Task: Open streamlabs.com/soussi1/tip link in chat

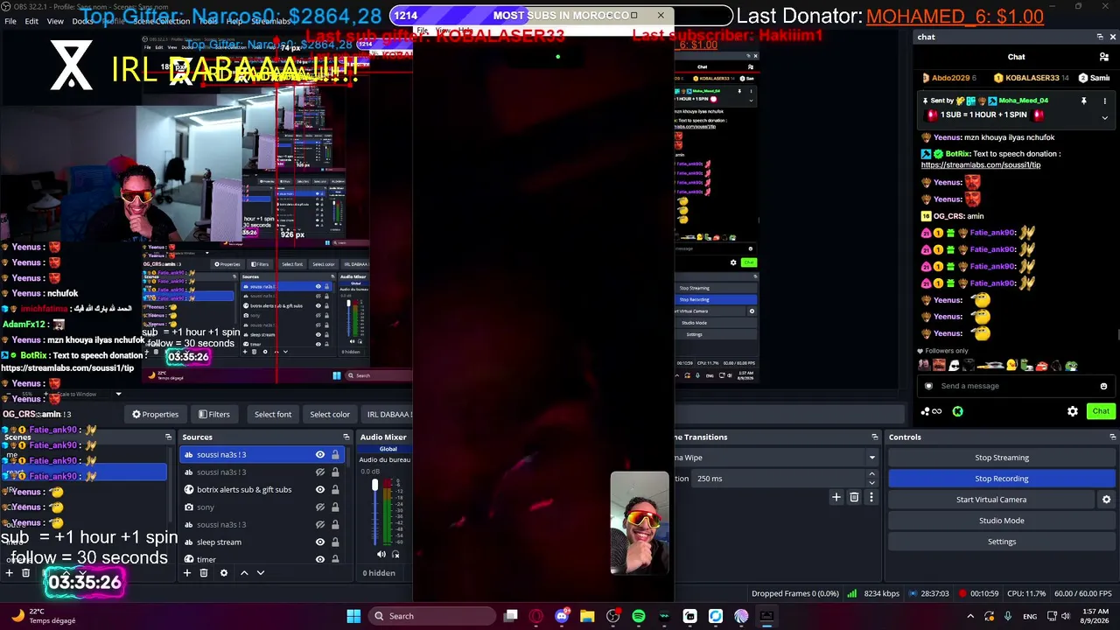Action: [981, 164]
